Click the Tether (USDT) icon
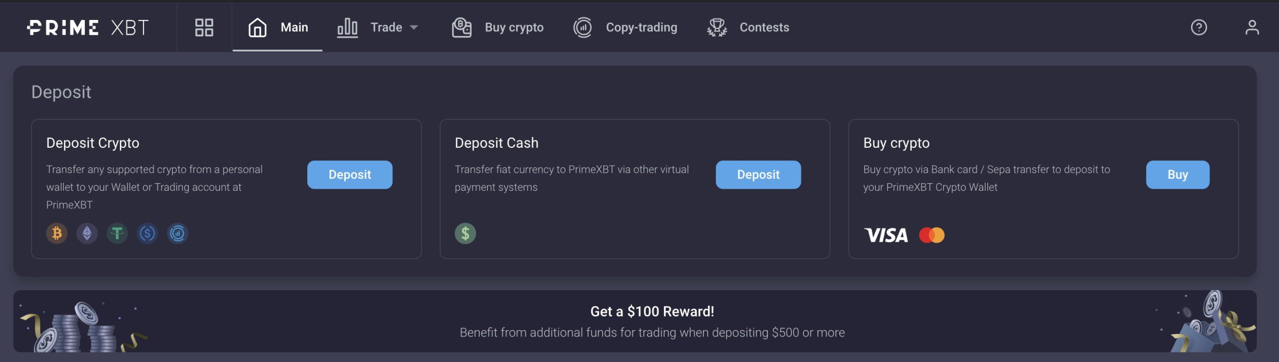 tap(117, 233)
